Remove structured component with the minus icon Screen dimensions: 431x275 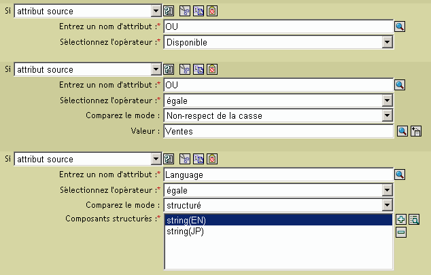401,232
